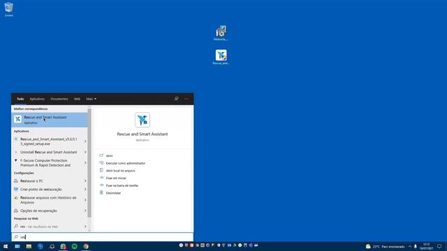This screenshot has width=447, height=251.
Task: Click the search text input field
Action: (x=103, y=237)
